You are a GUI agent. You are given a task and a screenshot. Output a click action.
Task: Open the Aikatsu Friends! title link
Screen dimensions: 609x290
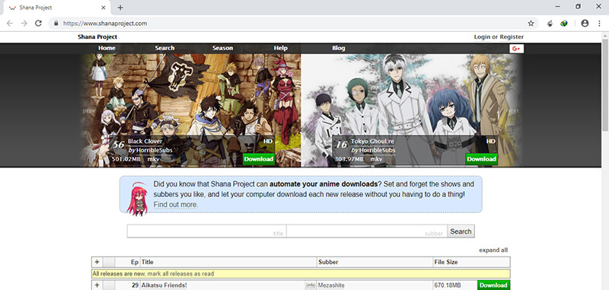coord(164,285)
